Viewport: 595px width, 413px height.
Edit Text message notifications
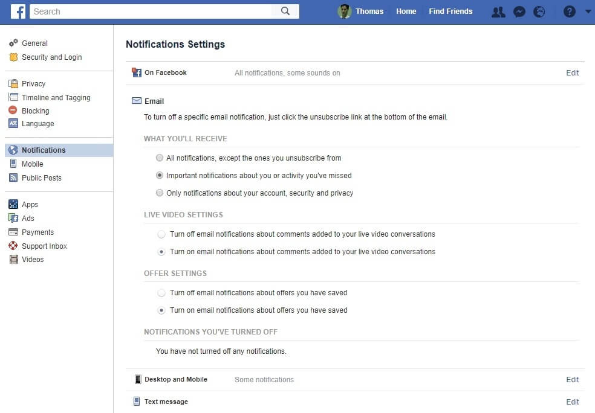coord(572,402)
